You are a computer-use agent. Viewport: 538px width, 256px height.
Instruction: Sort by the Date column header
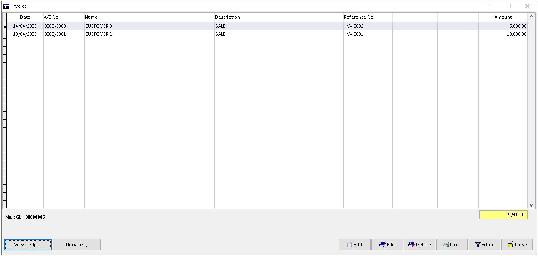point(25,17)
